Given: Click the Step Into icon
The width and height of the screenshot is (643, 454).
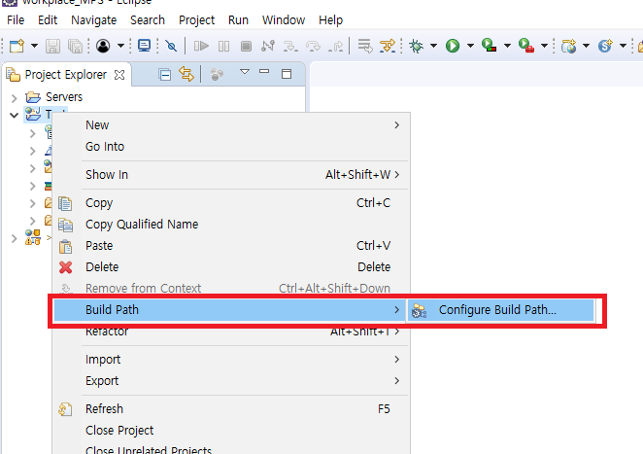Looking at the screenshot, I should tap(290, 46).
